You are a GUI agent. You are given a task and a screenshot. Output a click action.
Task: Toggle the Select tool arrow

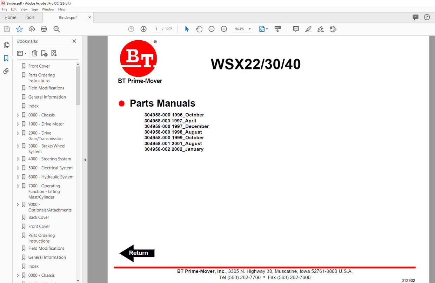click(x=187, y=29)
